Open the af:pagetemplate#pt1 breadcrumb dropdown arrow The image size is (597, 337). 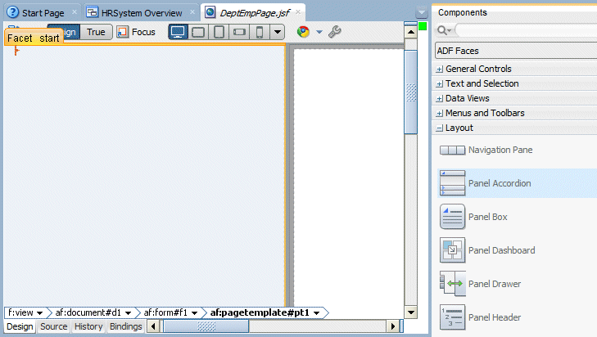point(317,313)
